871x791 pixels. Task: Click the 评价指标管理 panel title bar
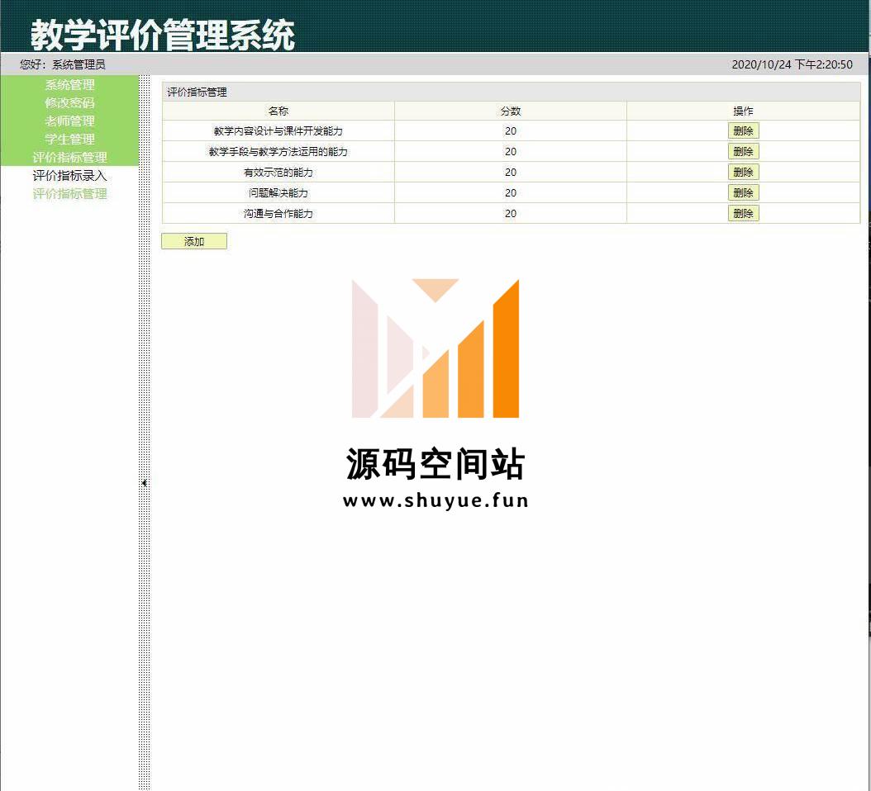pos(511,92)
